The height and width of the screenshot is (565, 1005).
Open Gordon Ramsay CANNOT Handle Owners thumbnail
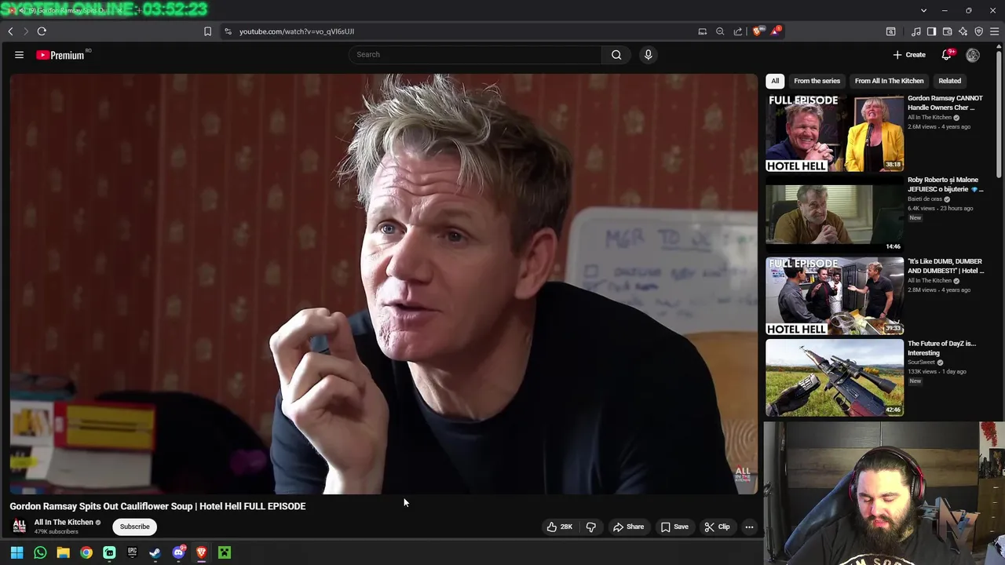tap(835, 133)
